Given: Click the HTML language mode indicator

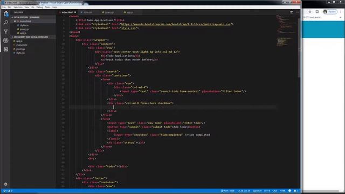Looking at the screenshot, I should pyautogui.click(x=282, y=191).
